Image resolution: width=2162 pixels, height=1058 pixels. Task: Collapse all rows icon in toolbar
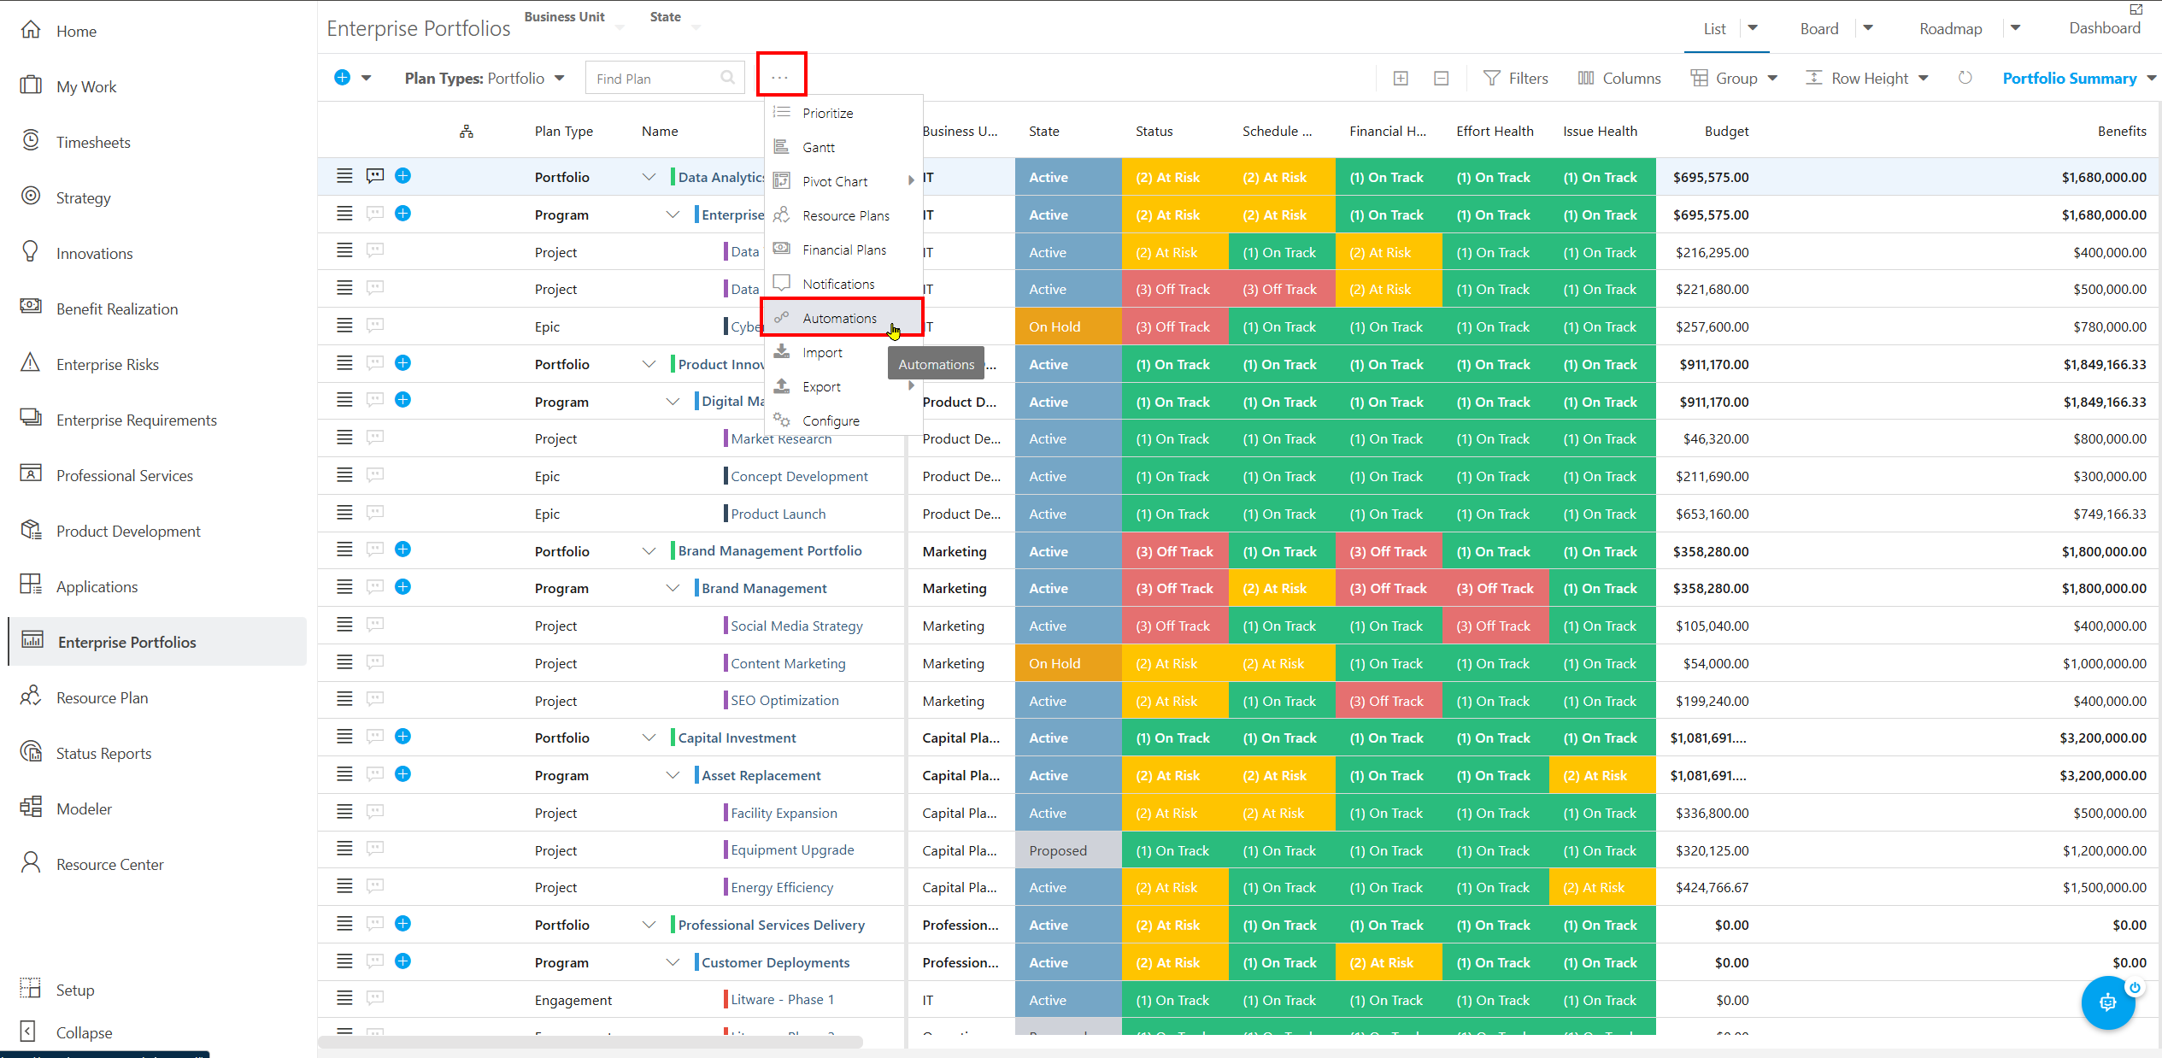click(x=1441, y=79)
